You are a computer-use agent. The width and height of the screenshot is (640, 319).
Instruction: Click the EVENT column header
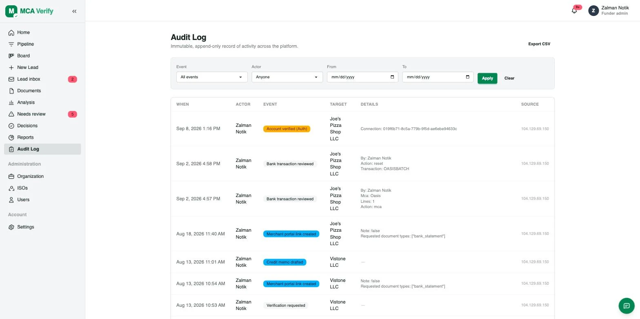coord(270,104)
